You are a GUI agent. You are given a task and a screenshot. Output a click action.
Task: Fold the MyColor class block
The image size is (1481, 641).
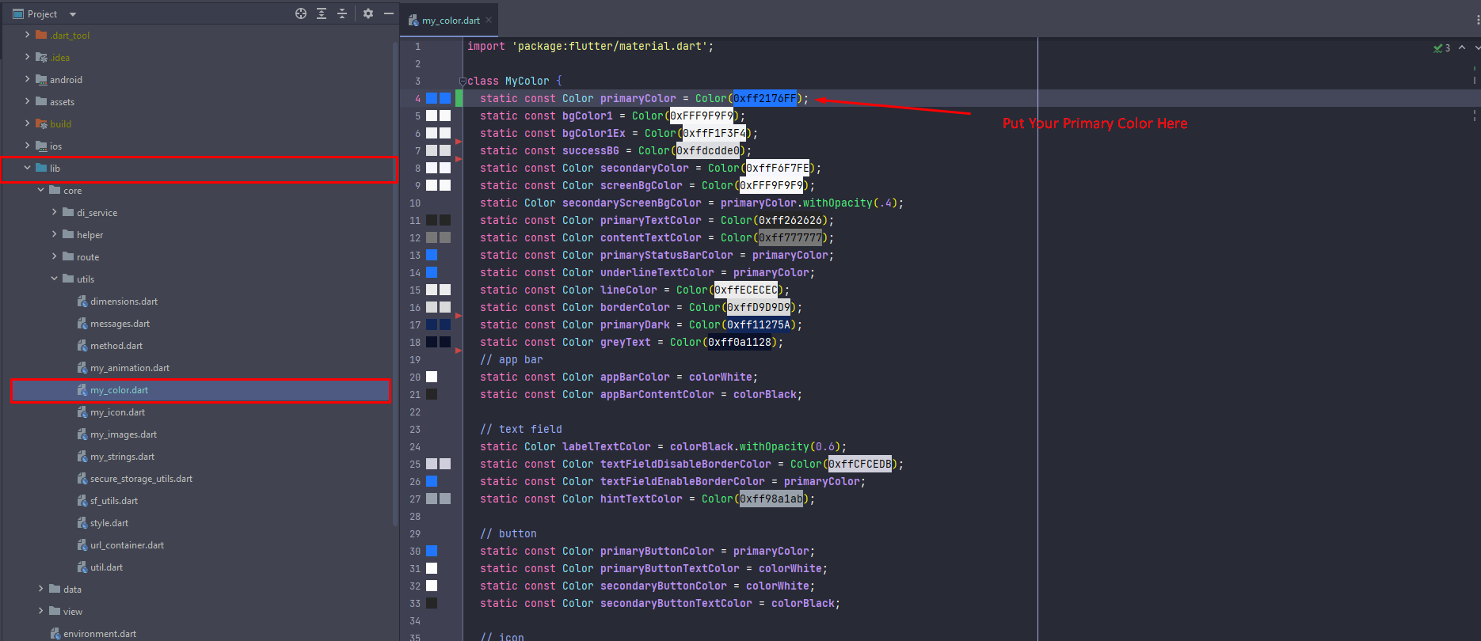(x=463, y=82)
